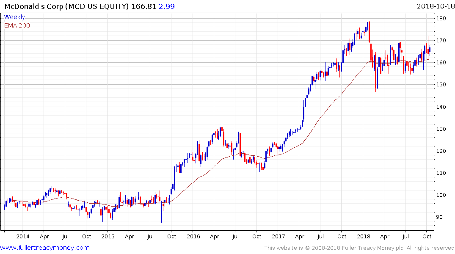
Task: Click the 150 price axis label
Action: [441, 85]
